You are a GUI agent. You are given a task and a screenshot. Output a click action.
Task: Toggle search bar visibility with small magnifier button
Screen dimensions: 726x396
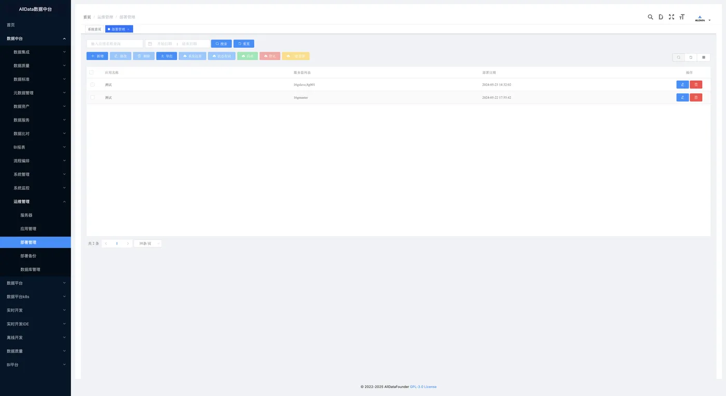[x=678, y=57]
